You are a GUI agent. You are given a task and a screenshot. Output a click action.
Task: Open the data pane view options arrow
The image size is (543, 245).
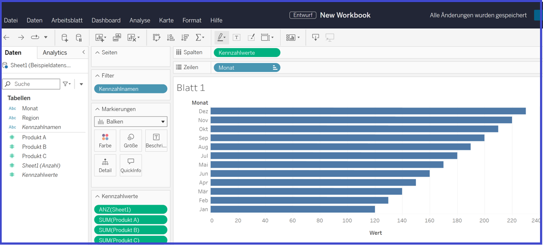tap(81, 84)
